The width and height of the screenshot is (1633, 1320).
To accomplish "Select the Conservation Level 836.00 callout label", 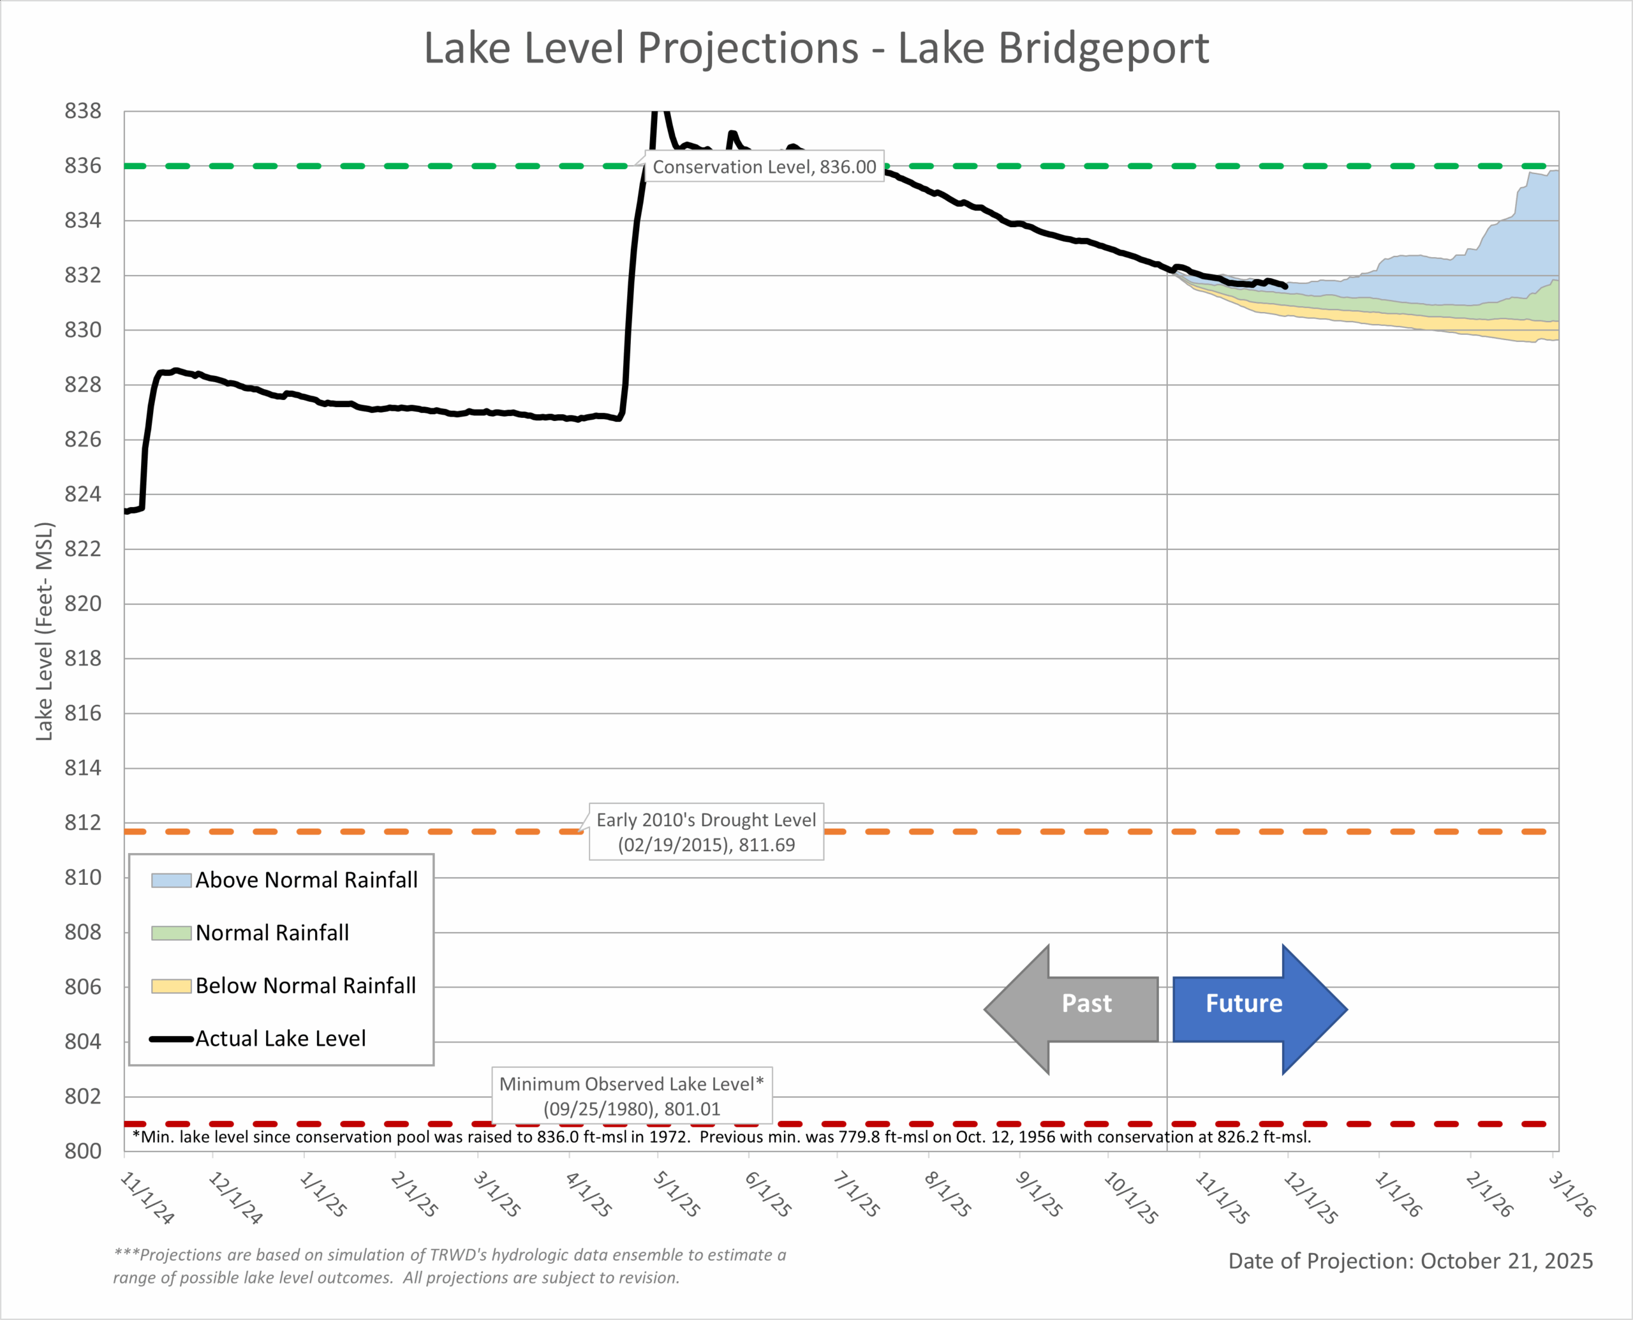I will [x=764, y=167].
